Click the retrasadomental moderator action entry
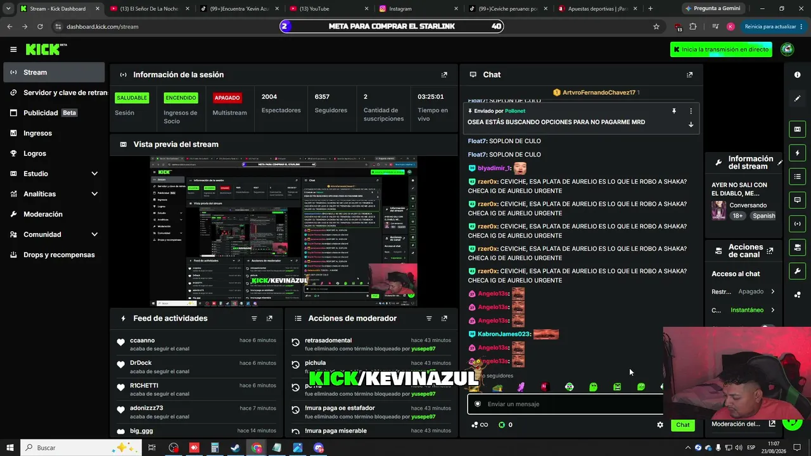The height and width of the screenshot is (456, 811). click(371, 345)
